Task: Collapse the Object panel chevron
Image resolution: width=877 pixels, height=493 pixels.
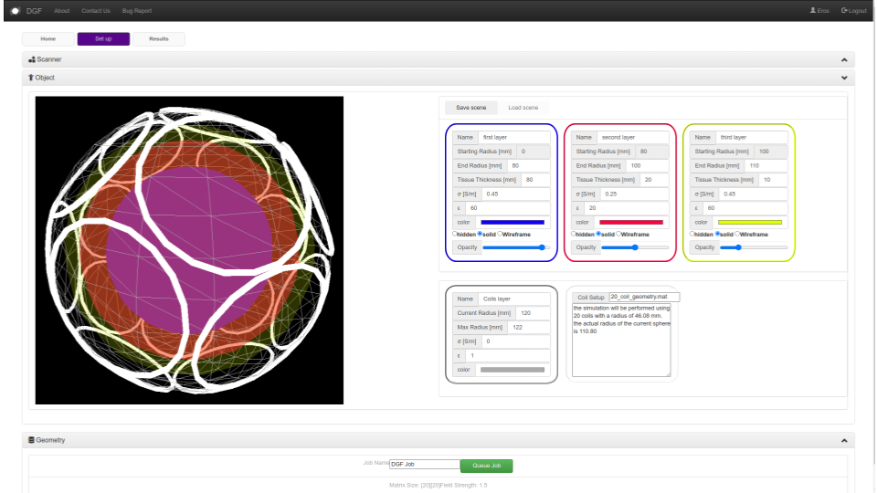Action: [x=844, y=78]
